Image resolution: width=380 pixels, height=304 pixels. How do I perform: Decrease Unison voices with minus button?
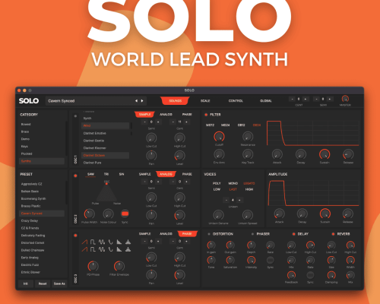(x=226, y=200)
